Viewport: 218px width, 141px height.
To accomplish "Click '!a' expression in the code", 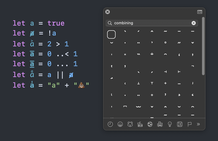I will tap(52, 33).
